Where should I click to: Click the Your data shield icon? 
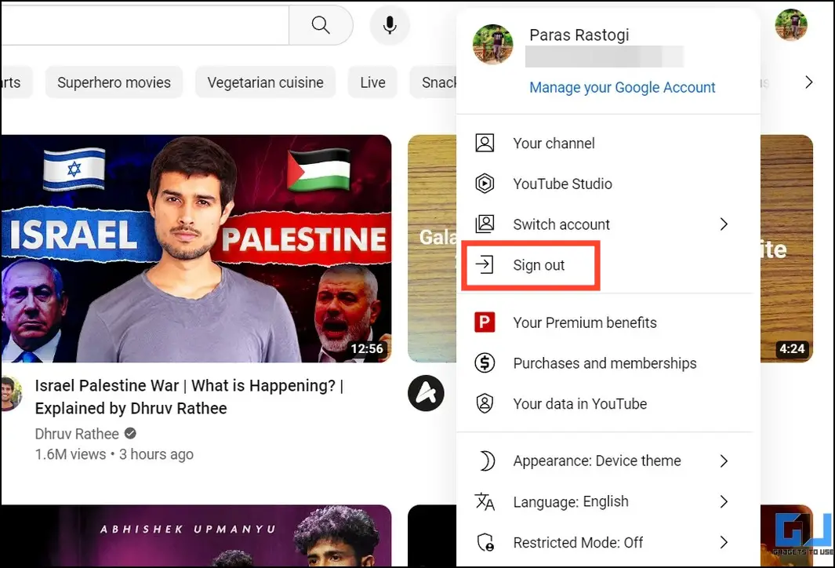tap(485, 403)
